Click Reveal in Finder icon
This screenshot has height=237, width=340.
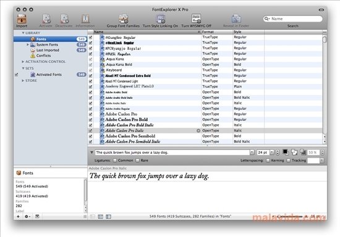click(236, 19)
